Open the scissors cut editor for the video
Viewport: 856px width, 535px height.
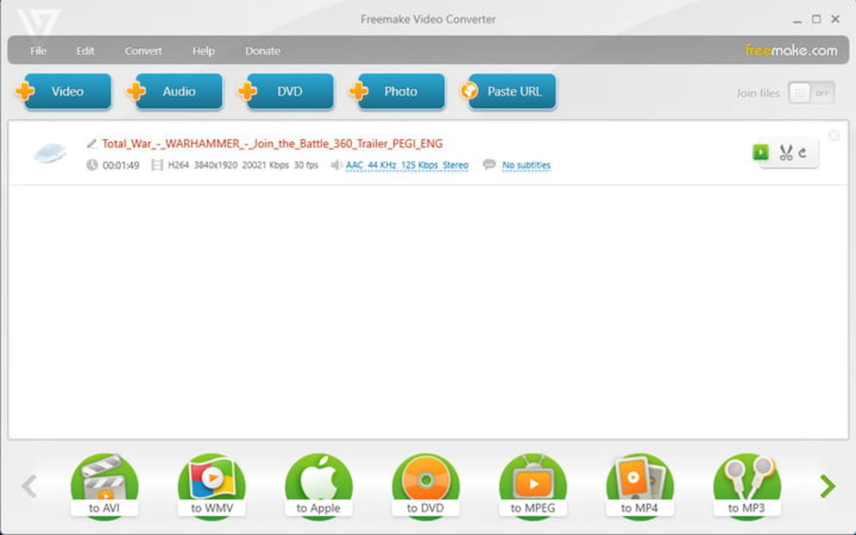(x=786, y=152)
